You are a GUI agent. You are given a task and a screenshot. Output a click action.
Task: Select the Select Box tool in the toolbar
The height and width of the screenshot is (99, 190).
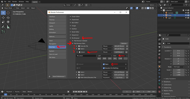pos(3,13)
